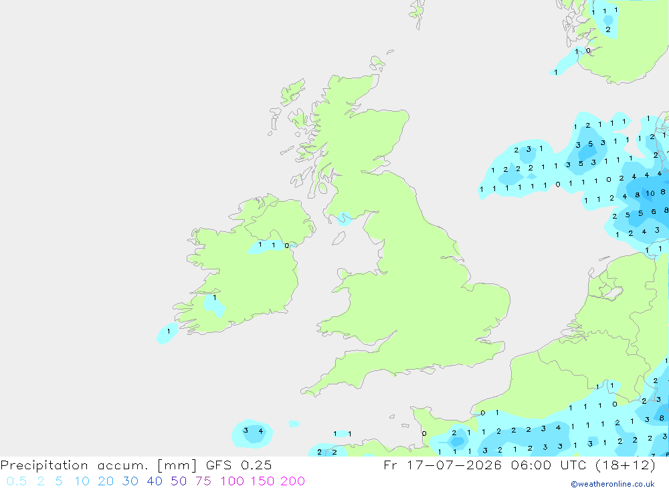Select the 0.5 legend value
Screen dimensions: 669x490
pos(17,481)
